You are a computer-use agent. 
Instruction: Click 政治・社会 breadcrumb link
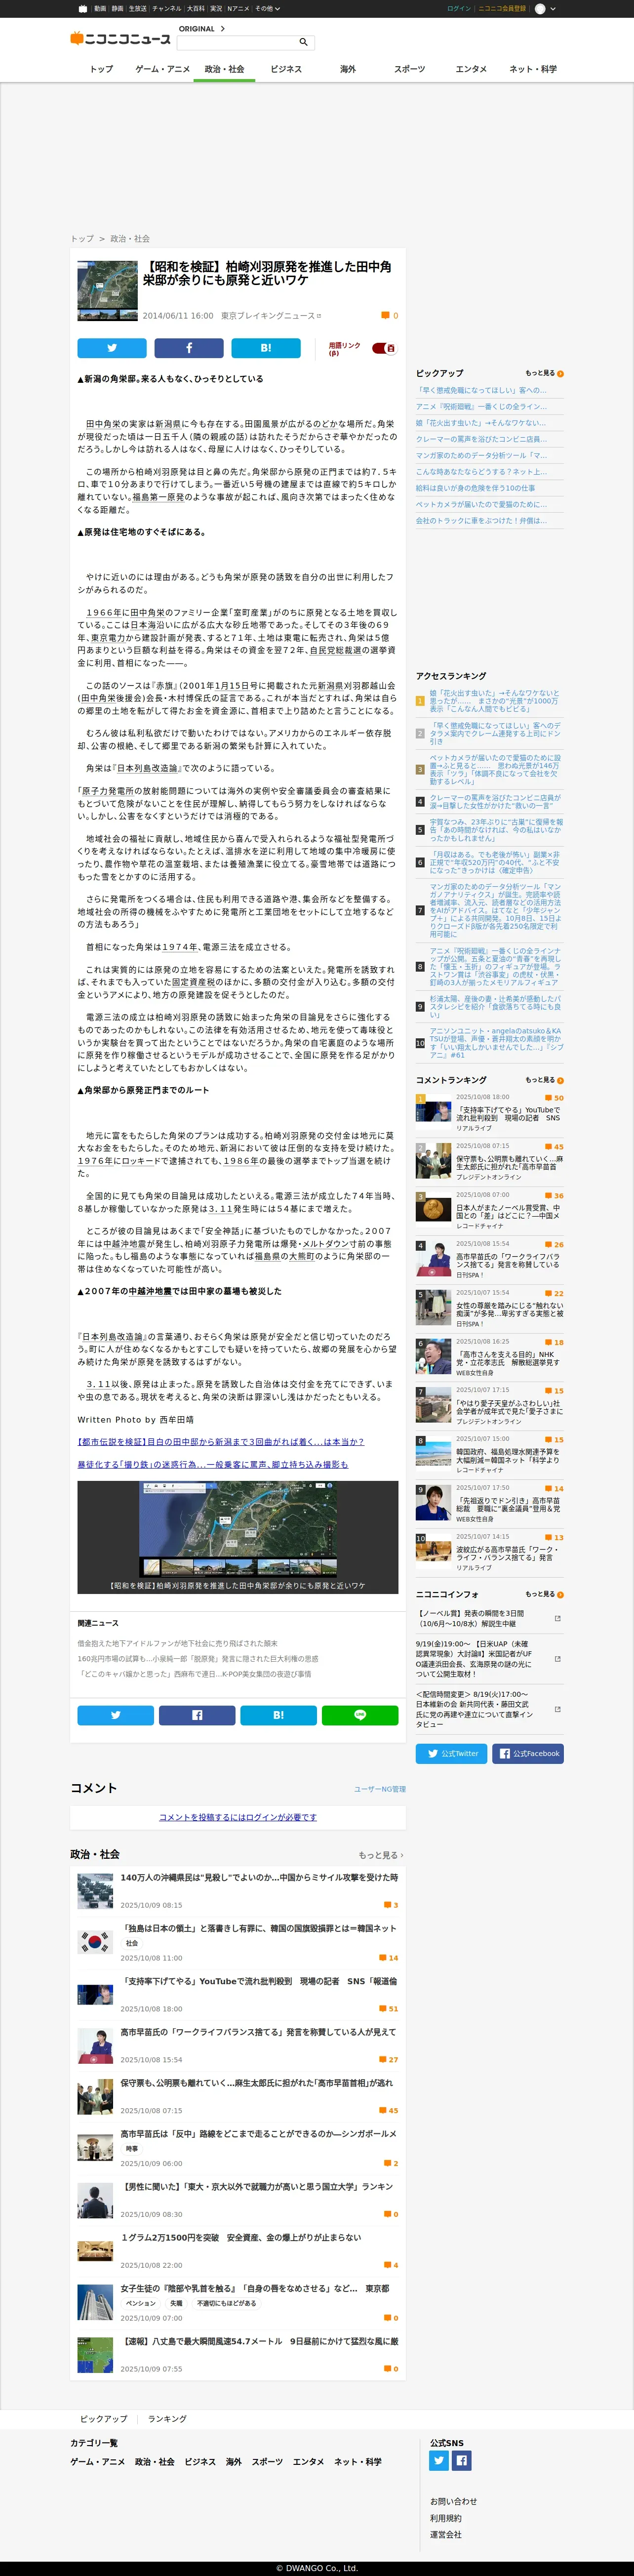click(x=130, y=239)
